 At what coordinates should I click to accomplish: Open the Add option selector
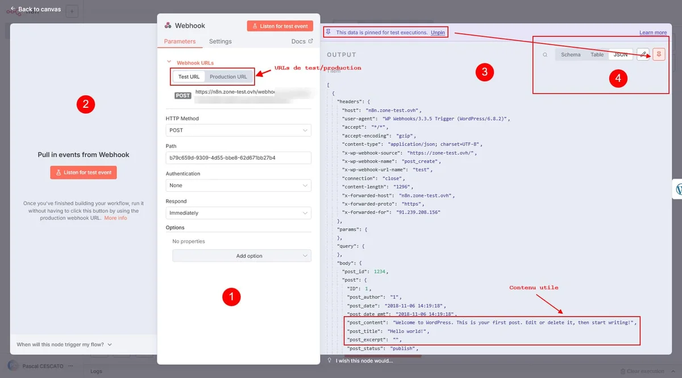(x=242, y=256)
